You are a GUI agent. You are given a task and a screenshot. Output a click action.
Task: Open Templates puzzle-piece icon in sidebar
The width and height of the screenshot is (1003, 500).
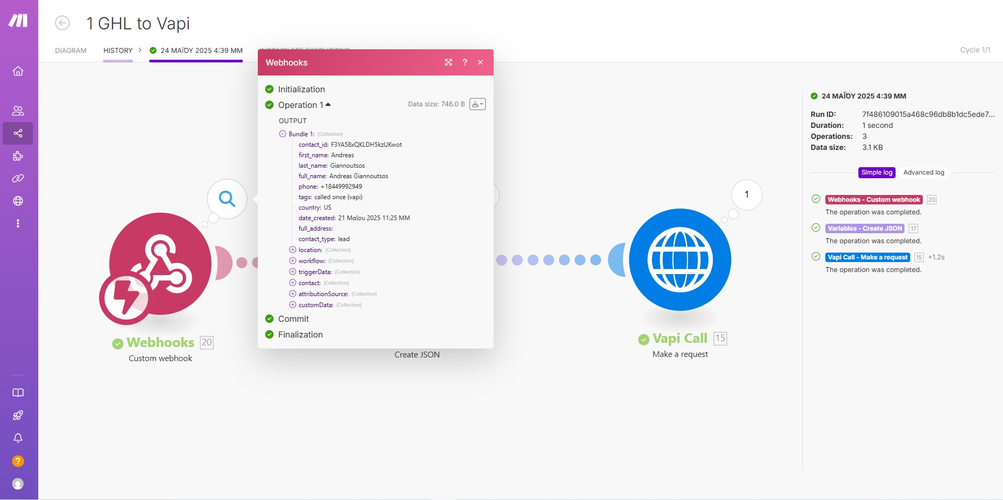[x=18, y=156]
